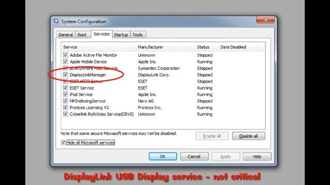This screenshot has width=330, height=185.
Task: Sort by the Manufacturer column header
Action: click(x=166, y=47)
